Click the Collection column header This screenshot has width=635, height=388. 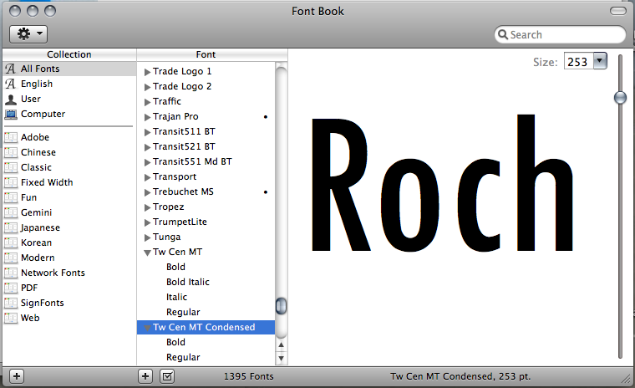click(x=69, y=54)
